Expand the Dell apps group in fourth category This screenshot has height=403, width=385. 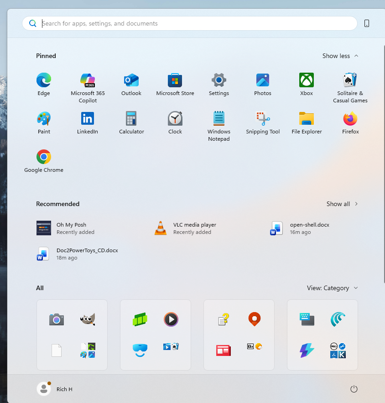pos(338,350)
